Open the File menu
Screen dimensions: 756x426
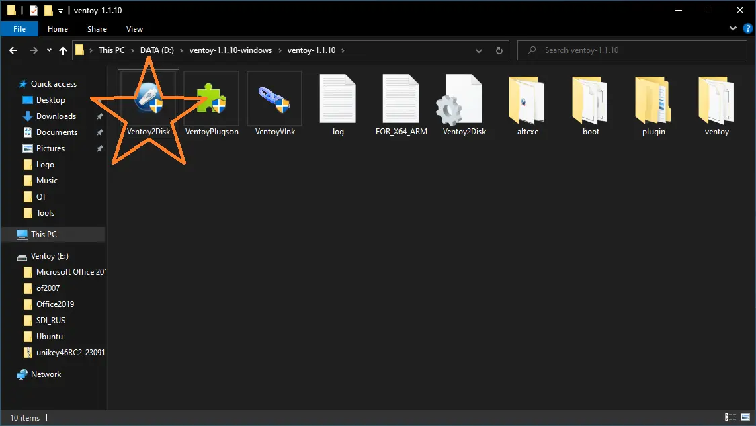pyautogui.click(x=19, y=29)
